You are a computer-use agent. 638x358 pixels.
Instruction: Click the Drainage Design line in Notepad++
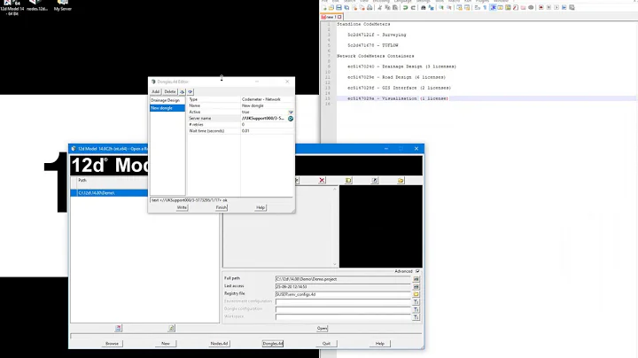(x=401, y=66)
